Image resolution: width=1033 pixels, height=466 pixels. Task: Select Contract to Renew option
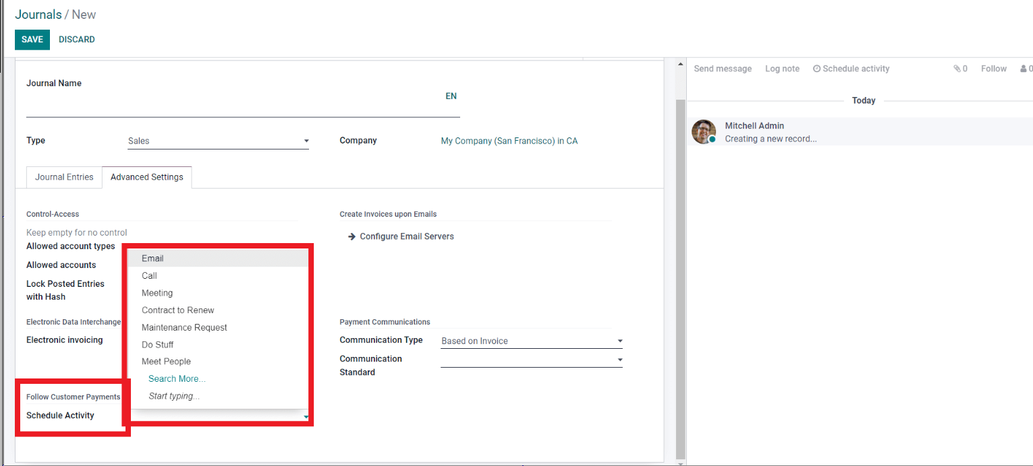coord(177,310)
